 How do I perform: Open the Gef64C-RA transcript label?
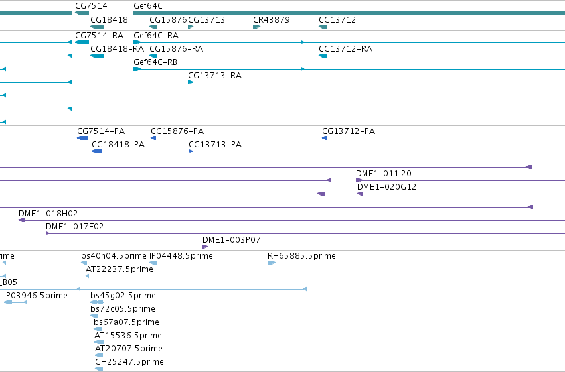tap(156, 36)
